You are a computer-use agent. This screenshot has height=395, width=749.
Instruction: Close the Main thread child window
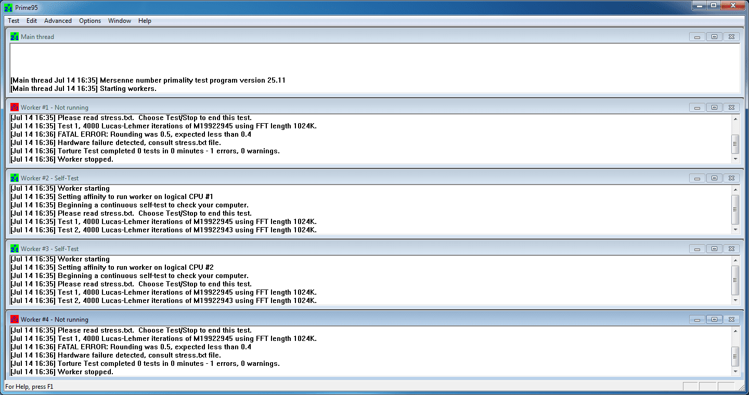coord(731,37)
